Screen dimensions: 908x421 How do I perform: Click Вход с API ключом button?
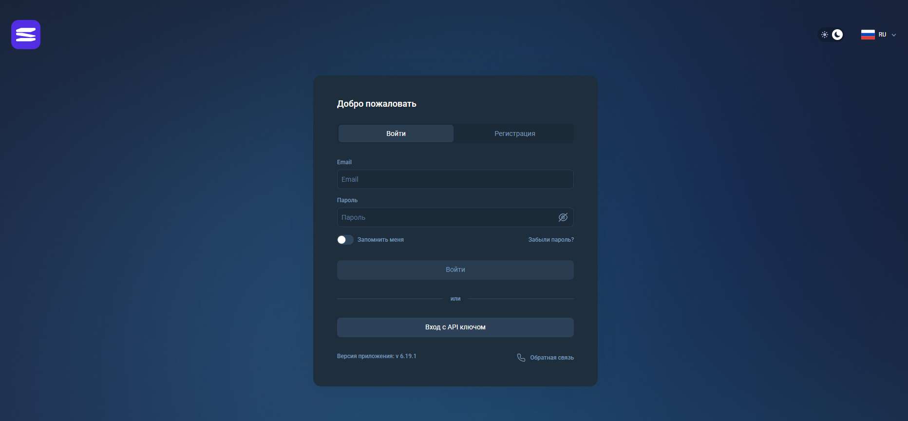tap(455, 327)
